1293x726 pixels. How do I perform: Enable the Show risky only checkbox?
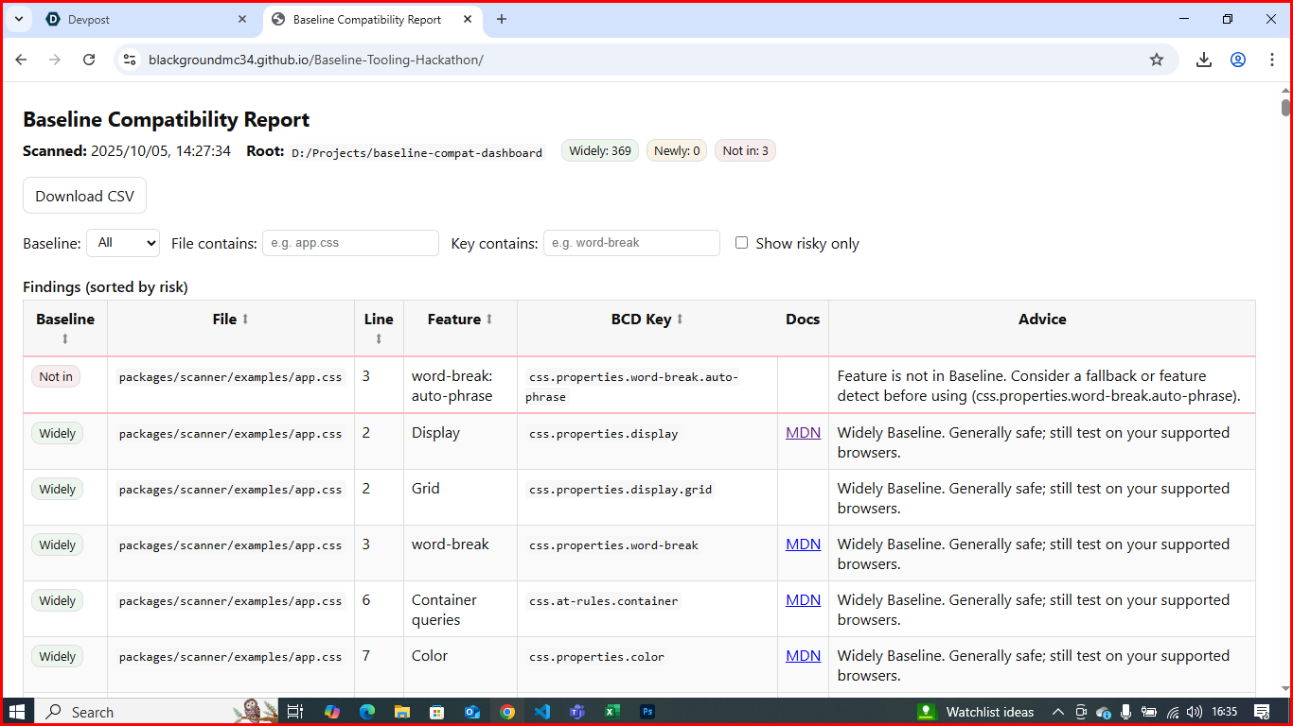tap(741, 243)
